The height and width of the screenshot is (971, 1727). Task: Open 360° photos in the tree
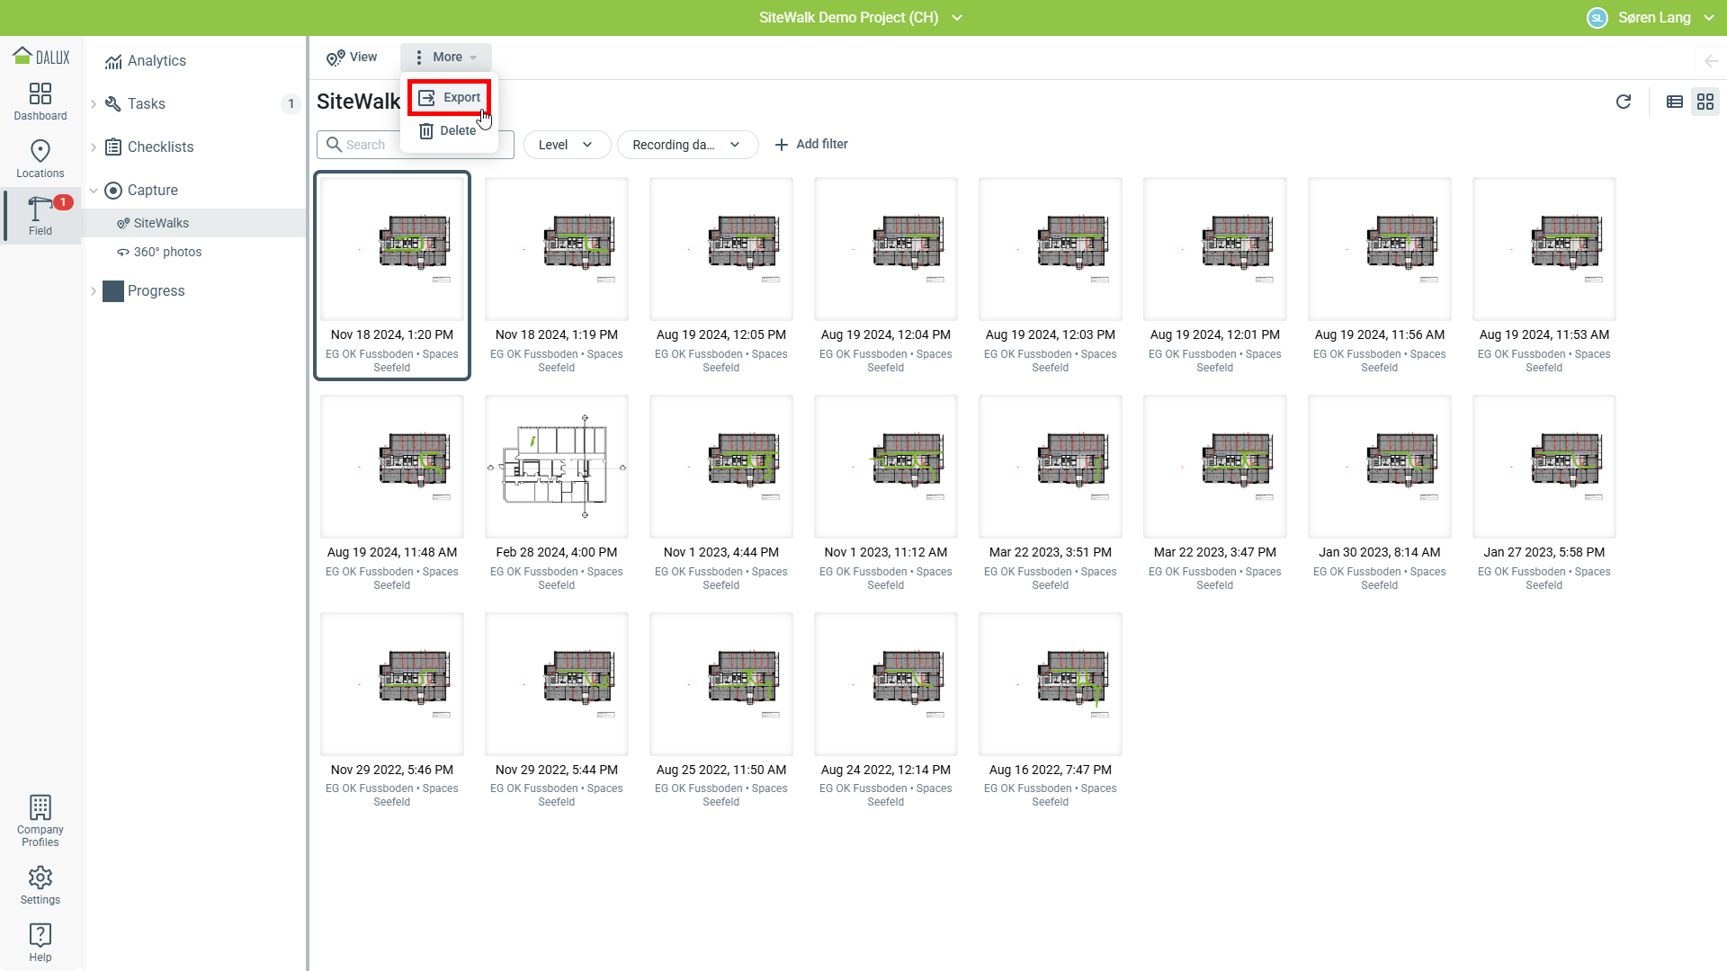click(167, 253)
